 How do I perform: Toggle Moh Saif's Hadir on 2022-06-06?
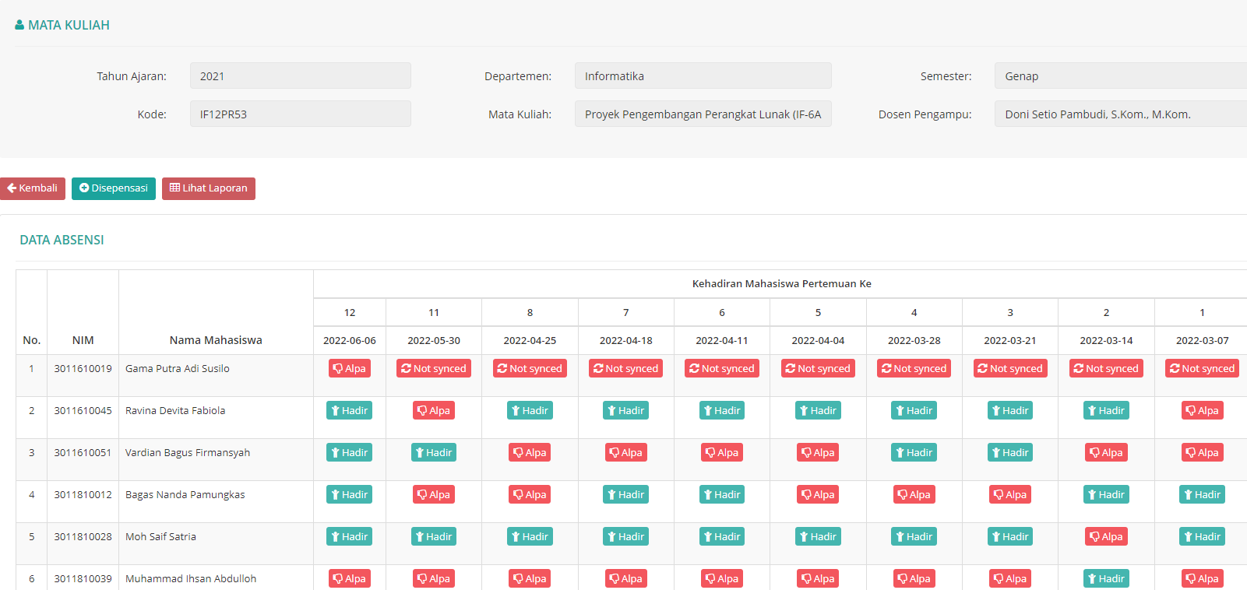click(350, 536)
